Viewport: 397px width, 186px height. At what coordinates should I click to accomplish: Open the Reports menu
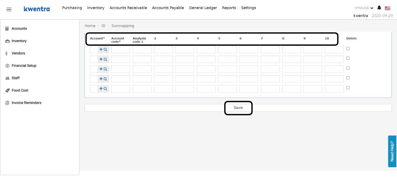point(229,8)
